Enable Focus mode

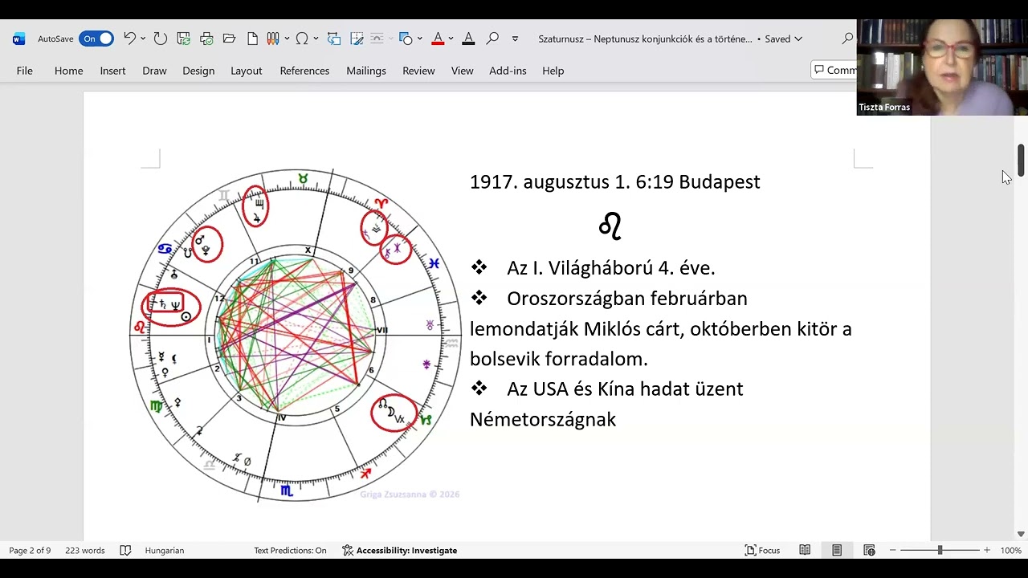pos(762,551)
